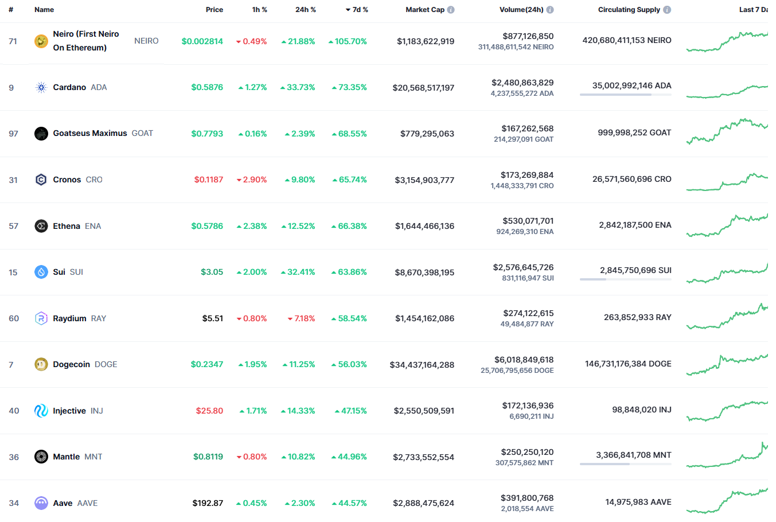
Task: Click Raydium 24h change 7.18%
Action: coord(302,318)
